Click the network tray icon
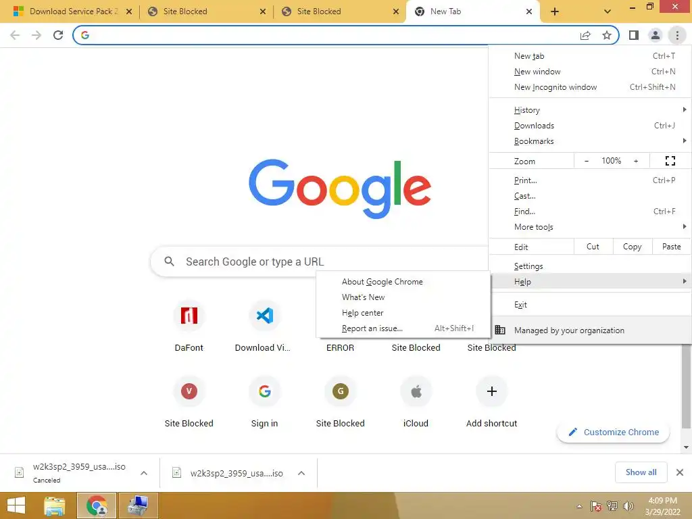This screenshot has width=692, height=519. tap(612, 506)
